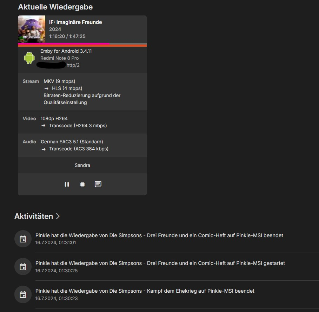Viewport: 319px width, 312px height.
Task: Click the timestamp 16.7.2024, 01:30:25
Action: pyautogui.click(x=57, y=271)
